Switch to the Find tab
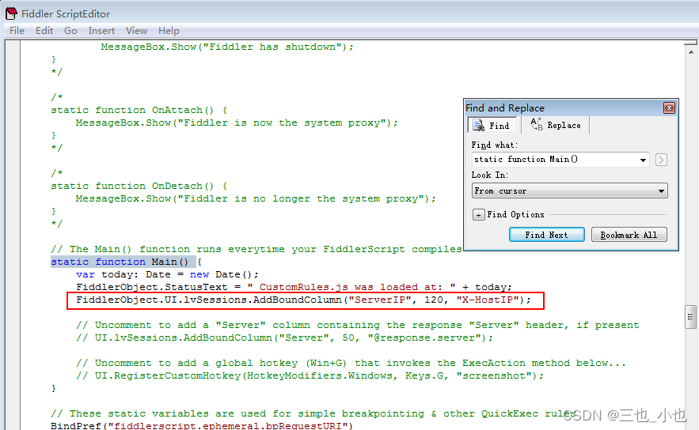Screen dimensions: 699x430 [492, 126]
